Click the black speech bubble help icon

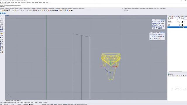point(72,10)
